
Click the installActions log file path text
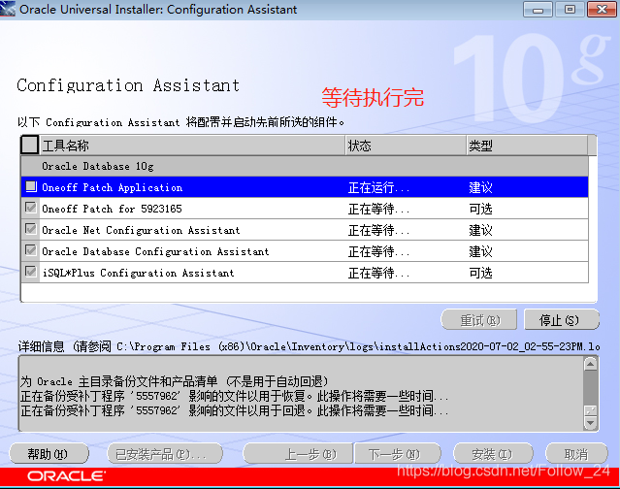pyautogui.click(x=358, y=346)
